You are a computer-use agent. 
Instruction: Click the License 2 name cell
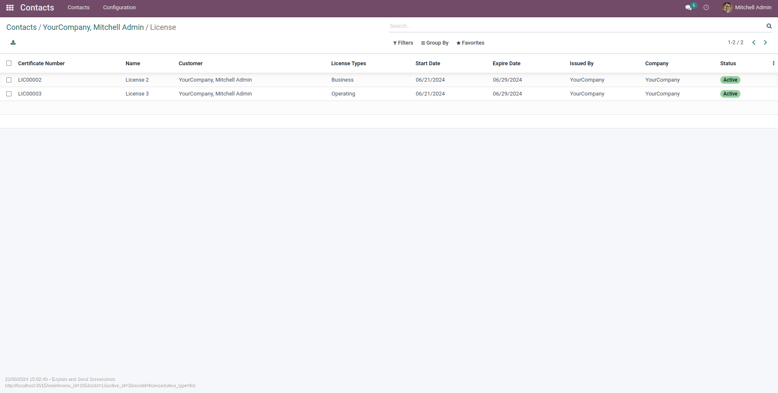point(137,80)
